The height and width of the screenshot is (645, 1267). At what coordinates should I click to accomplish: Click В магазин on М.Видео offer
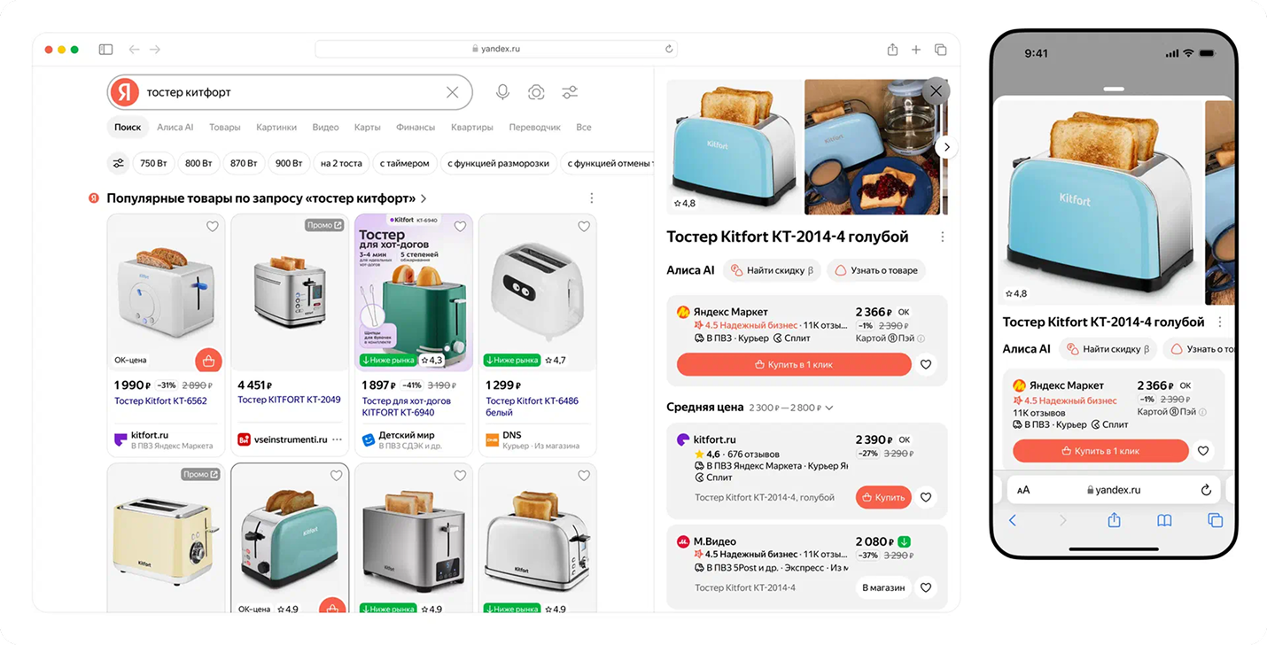(x=883, y=587)
